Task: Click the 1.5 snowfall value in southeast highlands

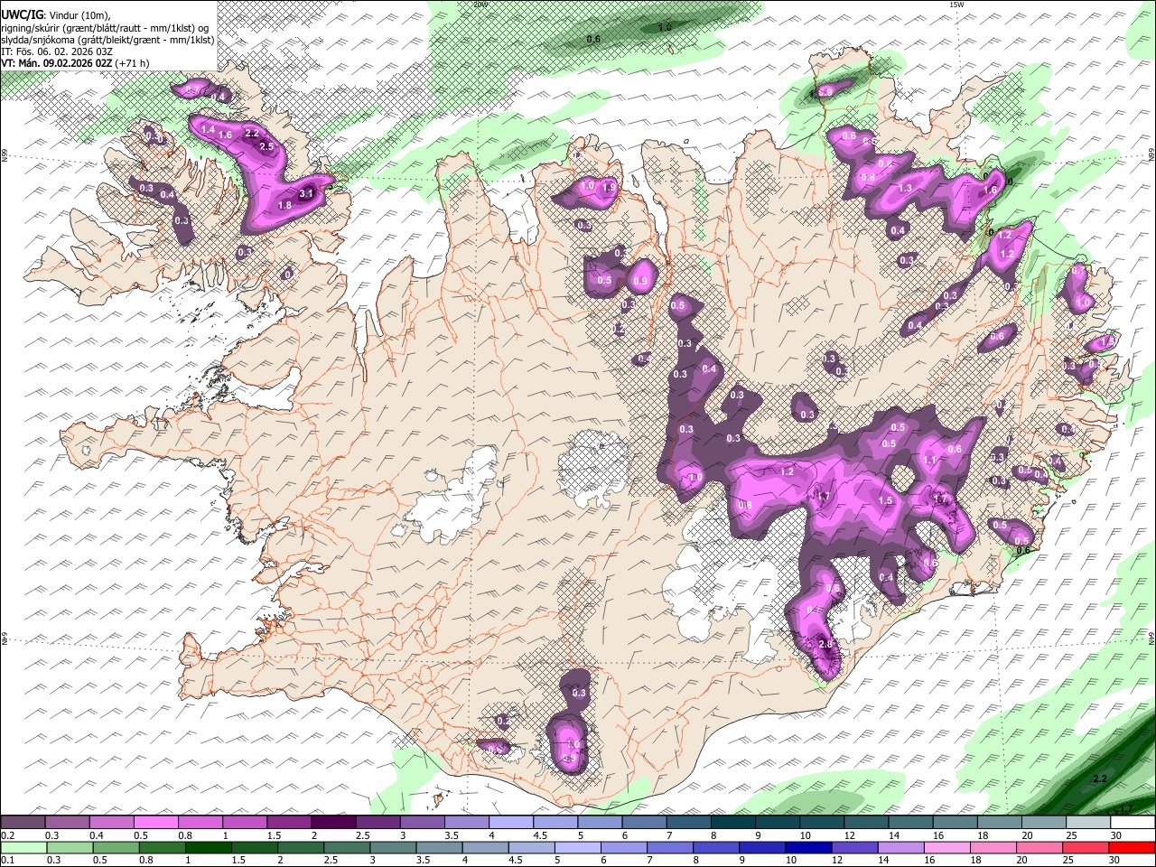Action: [x=885, y=500]
